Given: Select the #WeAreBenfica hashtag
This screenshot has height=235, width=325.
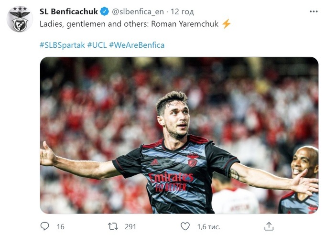Looking at the screenshot, I should pos(137,44).
